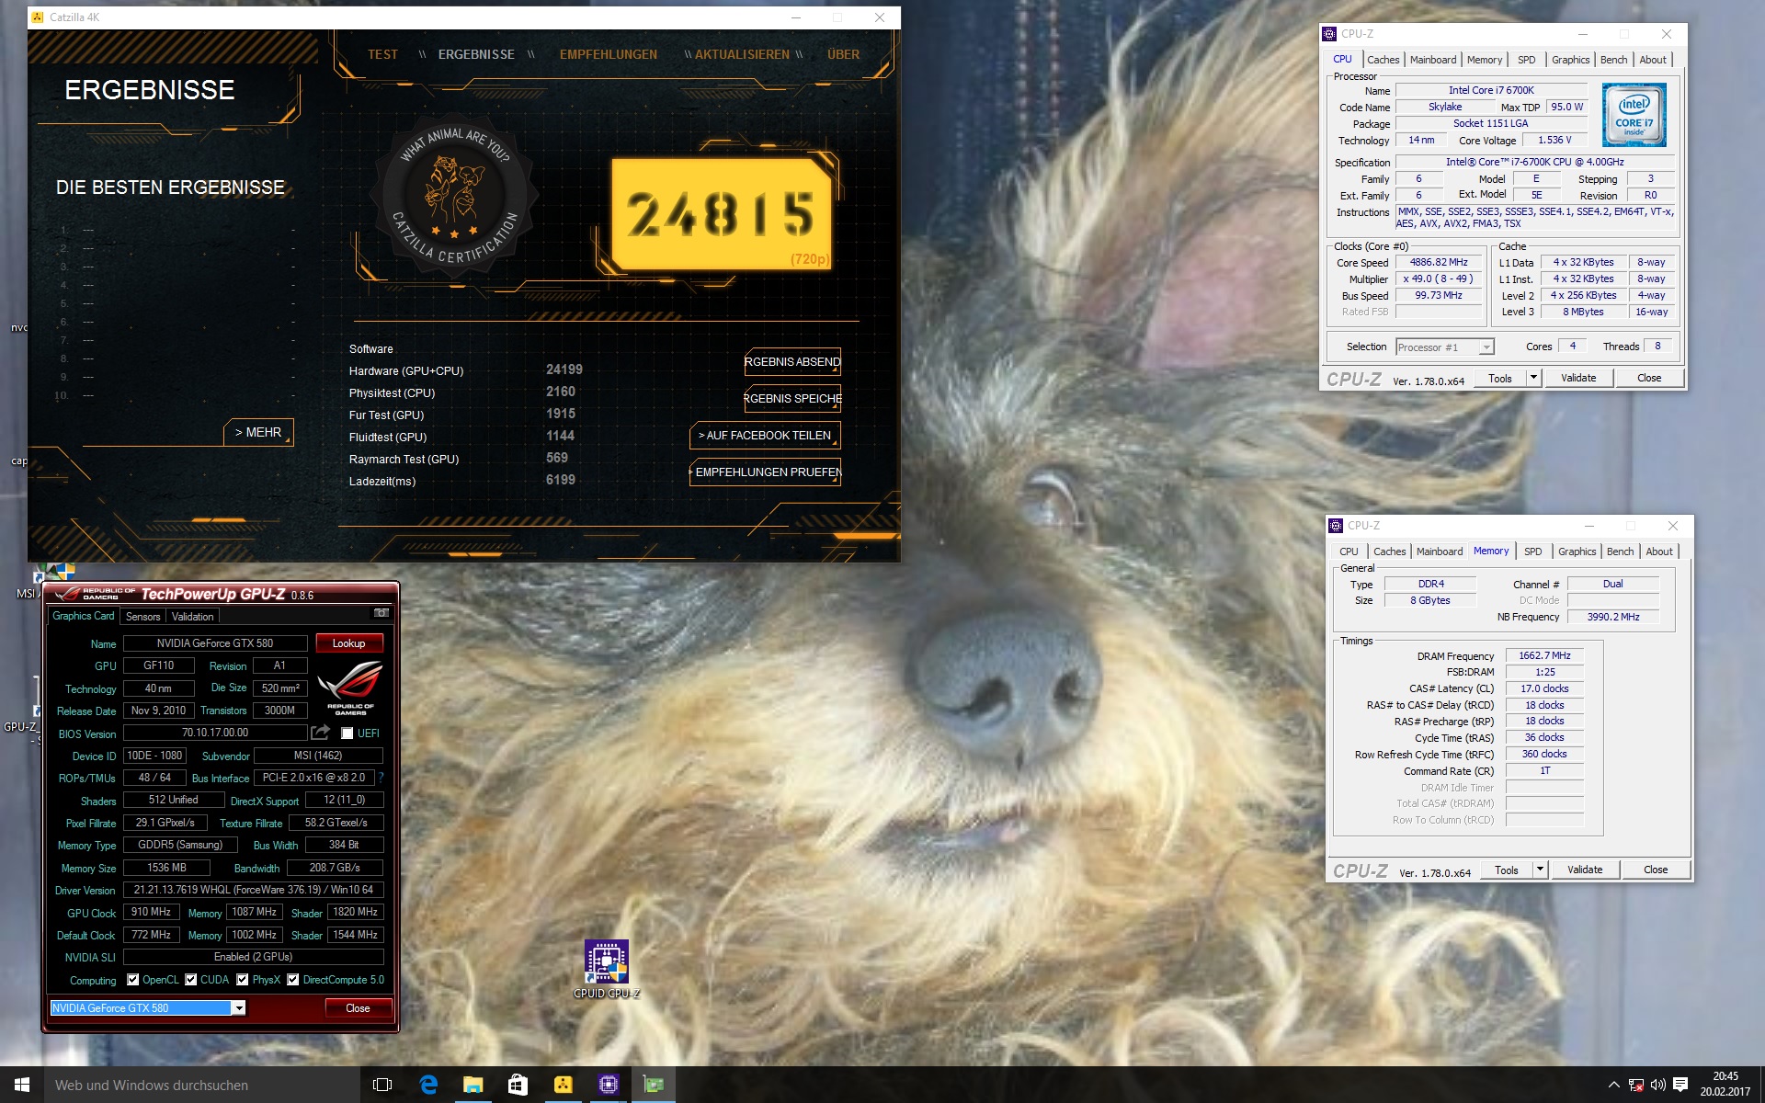This screenshot has height=1103, width=1765.
Task: Click the Memory CPU-Z window title icon
Action: pos(1336,526)
